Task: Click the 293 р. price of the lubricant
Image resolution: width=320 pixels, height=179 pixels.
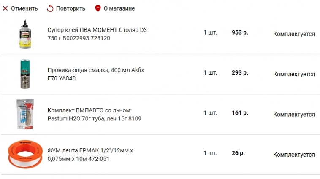Action: pyautogui.click(x=240, y=72)
